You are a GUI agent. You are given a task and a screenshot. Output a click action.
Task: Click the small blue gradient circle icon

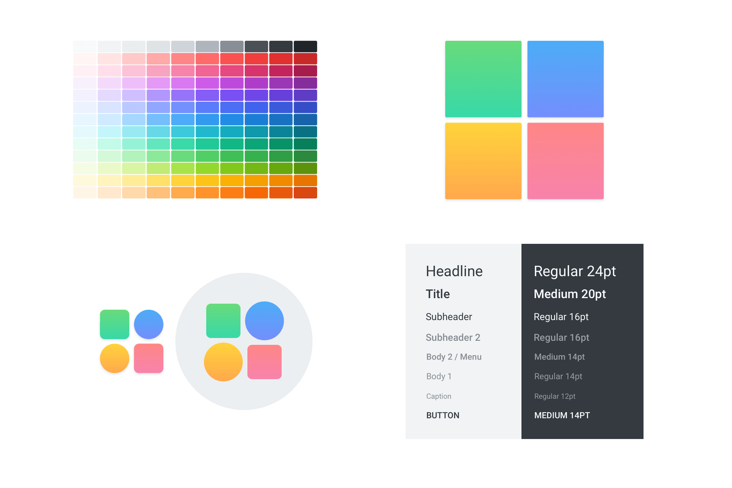(149, 324)
